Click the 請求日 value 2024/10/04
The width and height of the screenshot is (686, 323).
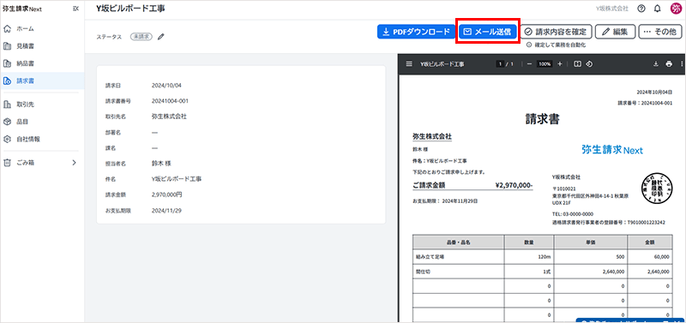point(166,85)
